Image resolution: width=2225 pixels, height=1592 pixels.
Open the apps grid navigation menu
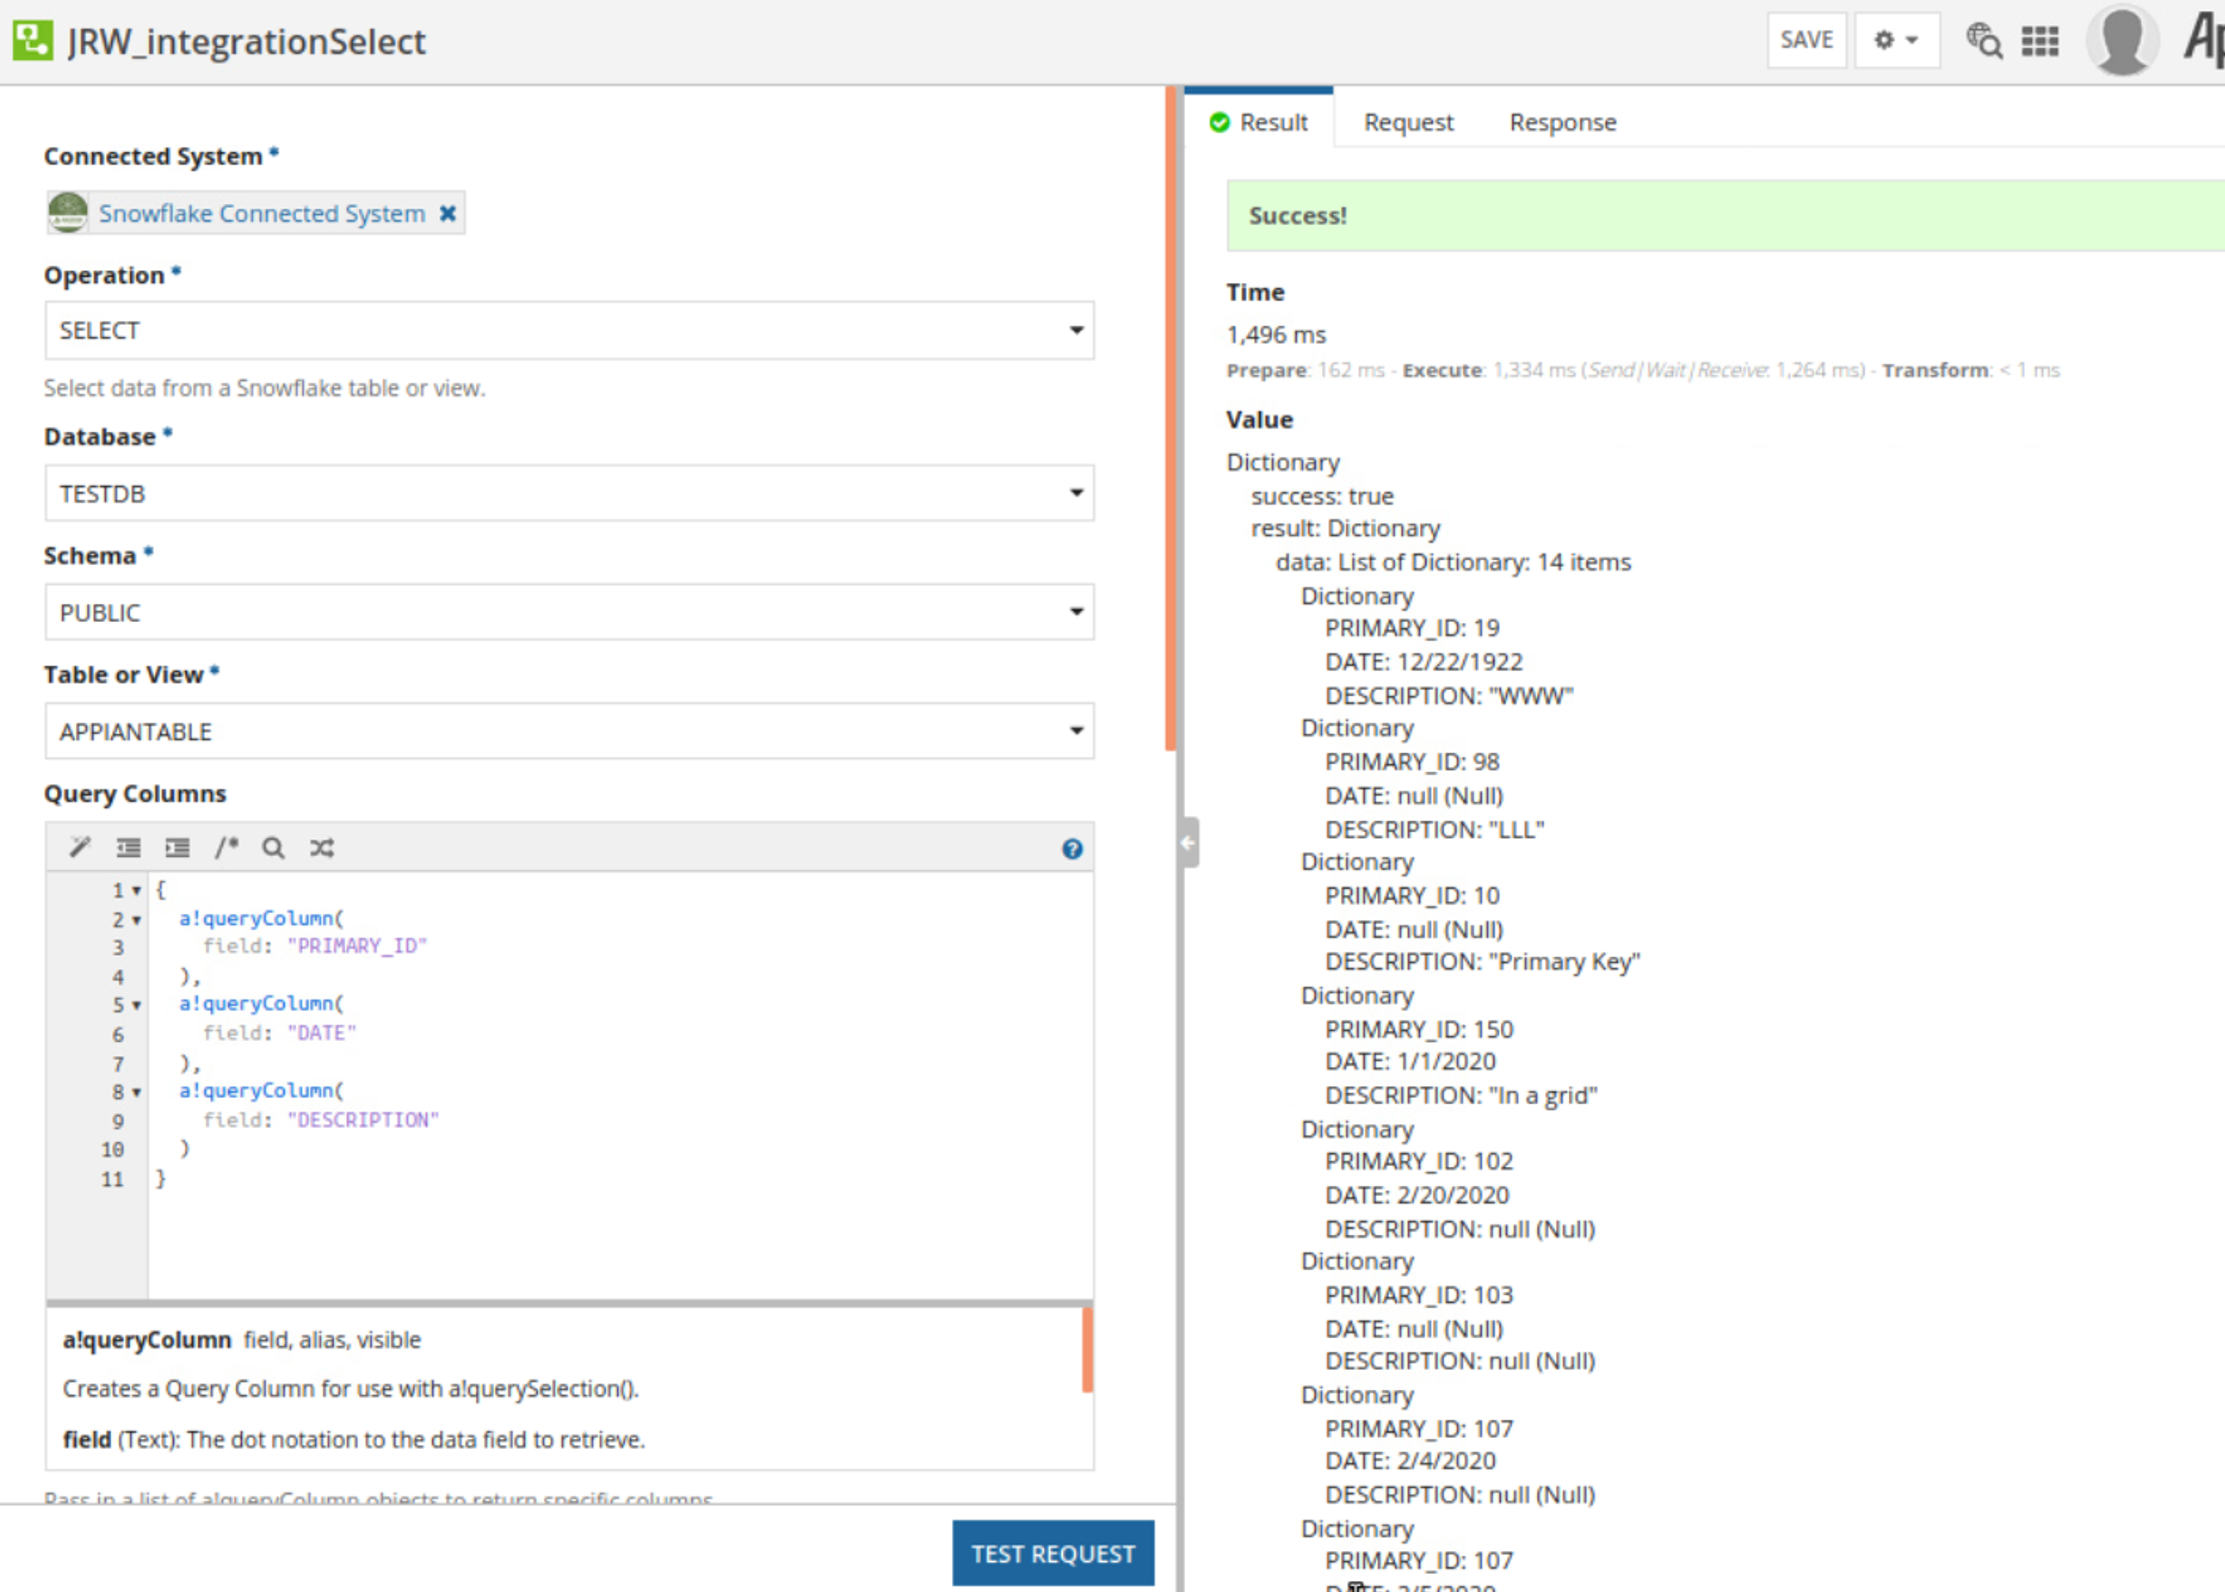click(x=2040, y=41)
